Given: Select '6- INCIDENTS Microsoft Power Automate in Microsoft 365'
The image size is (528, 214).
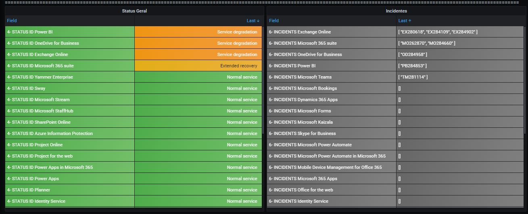Looking at the screenshot, I should (x=332, y=156).
